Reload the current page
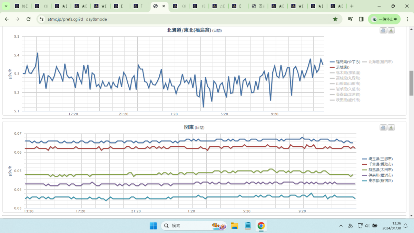The height and width of the screenshot is (233, 414). coord(29,19)
